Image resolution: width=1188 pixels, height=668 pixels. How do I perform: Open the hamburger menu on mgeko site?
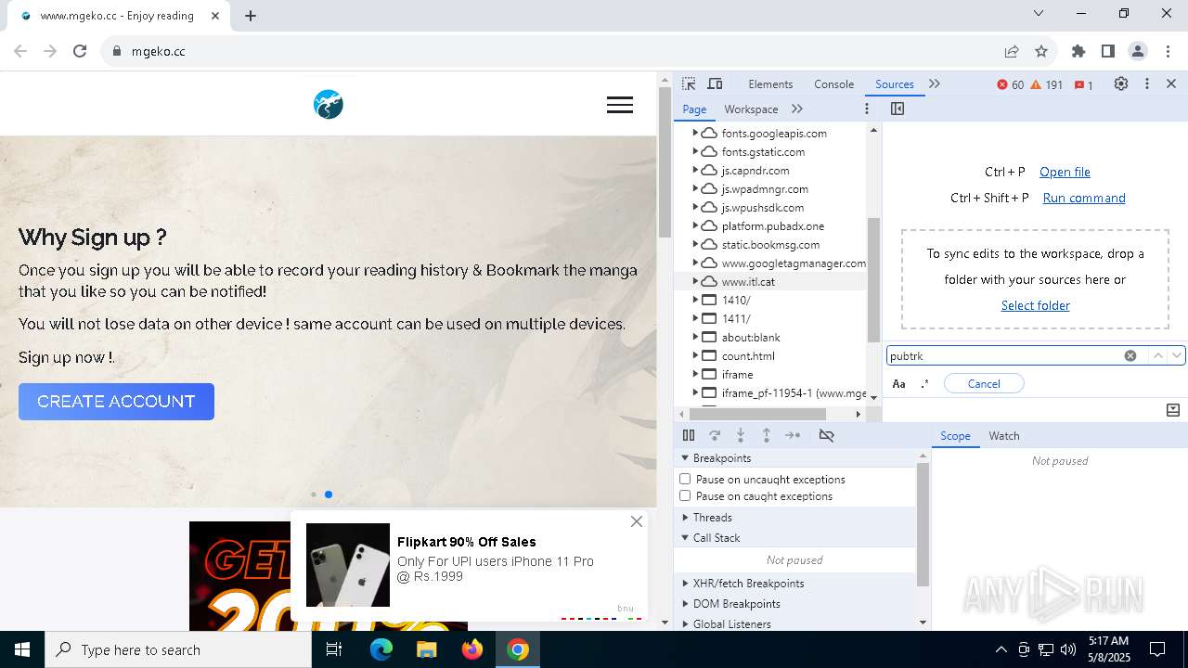click(x=620, y=105)
